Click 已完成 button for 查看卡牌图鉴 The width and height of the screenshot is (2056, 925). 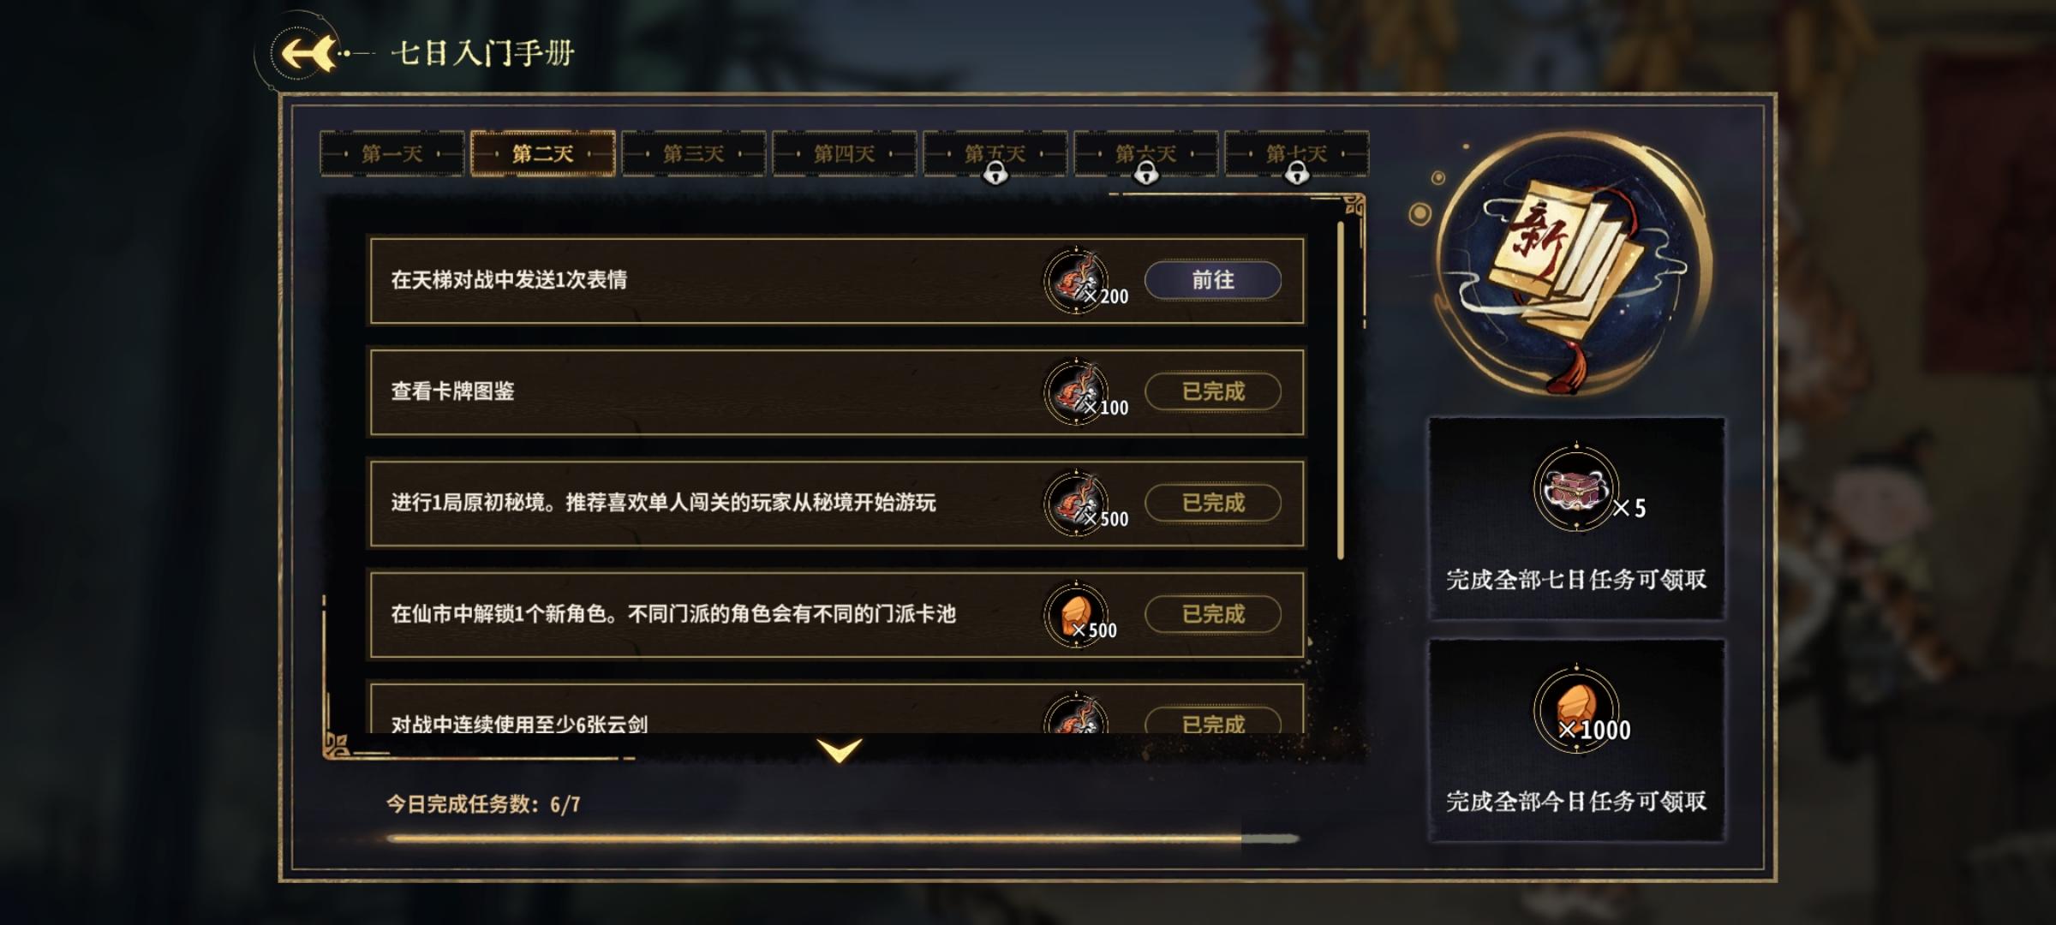point(1213,391)
